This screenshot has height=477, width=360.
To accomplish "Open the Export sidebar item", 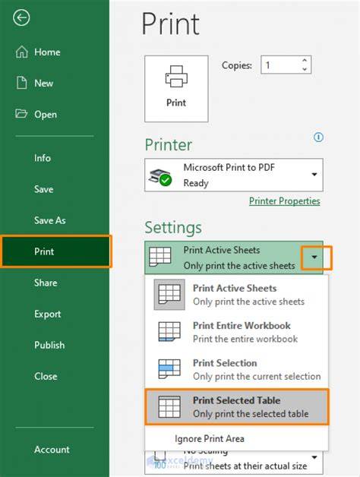I will pos(48,314).
